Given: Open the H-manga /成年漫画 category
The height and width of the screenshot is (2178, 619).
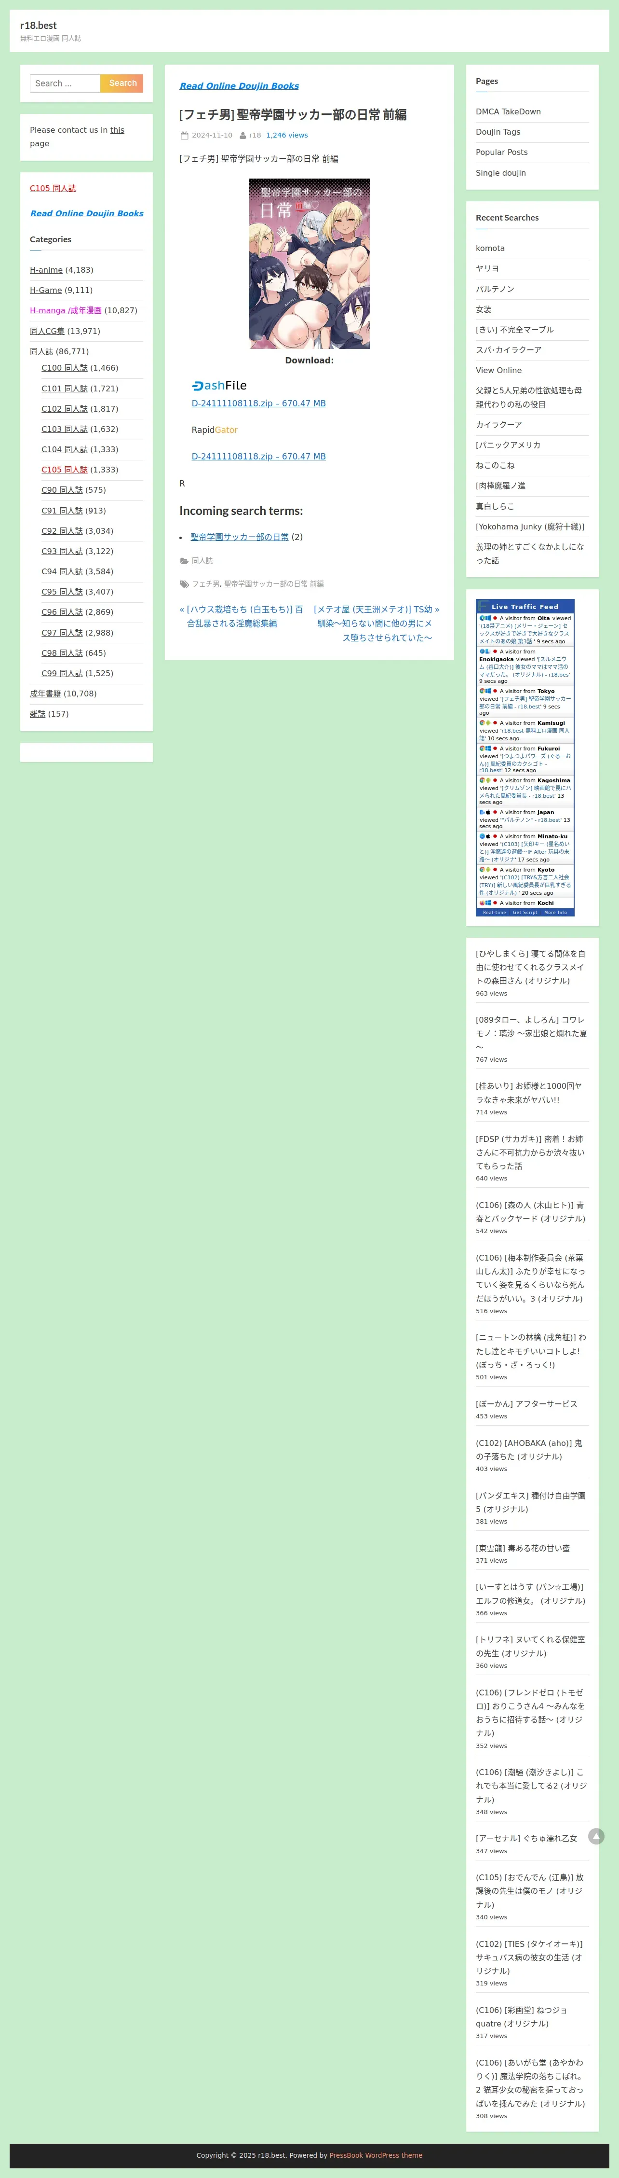Looking at the screenshot, I should [x=66, y=310].
